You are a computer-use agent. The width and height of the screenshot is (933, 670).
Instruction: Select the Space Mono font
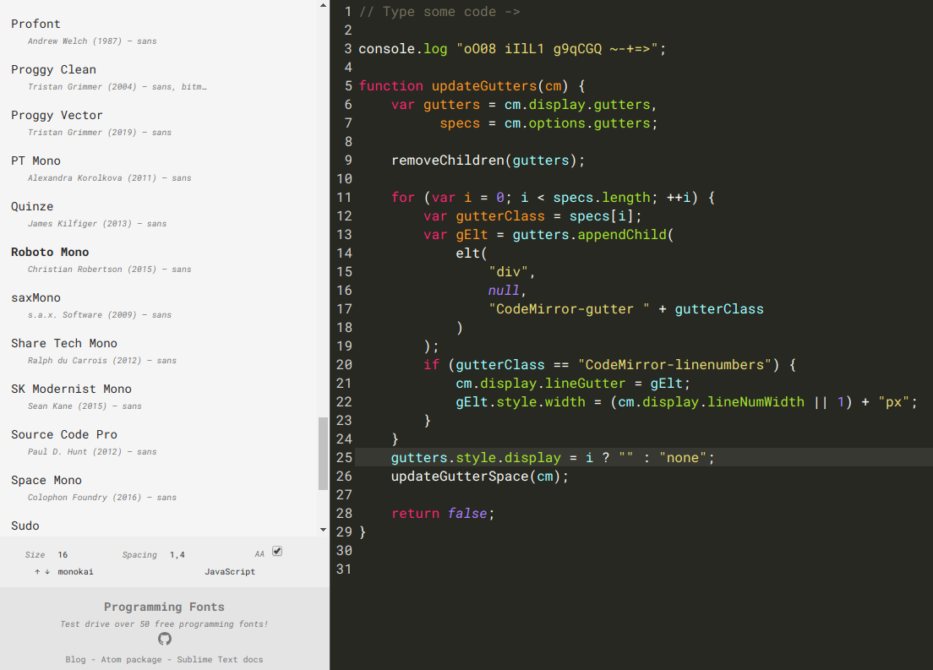click(x=46, y=480)
